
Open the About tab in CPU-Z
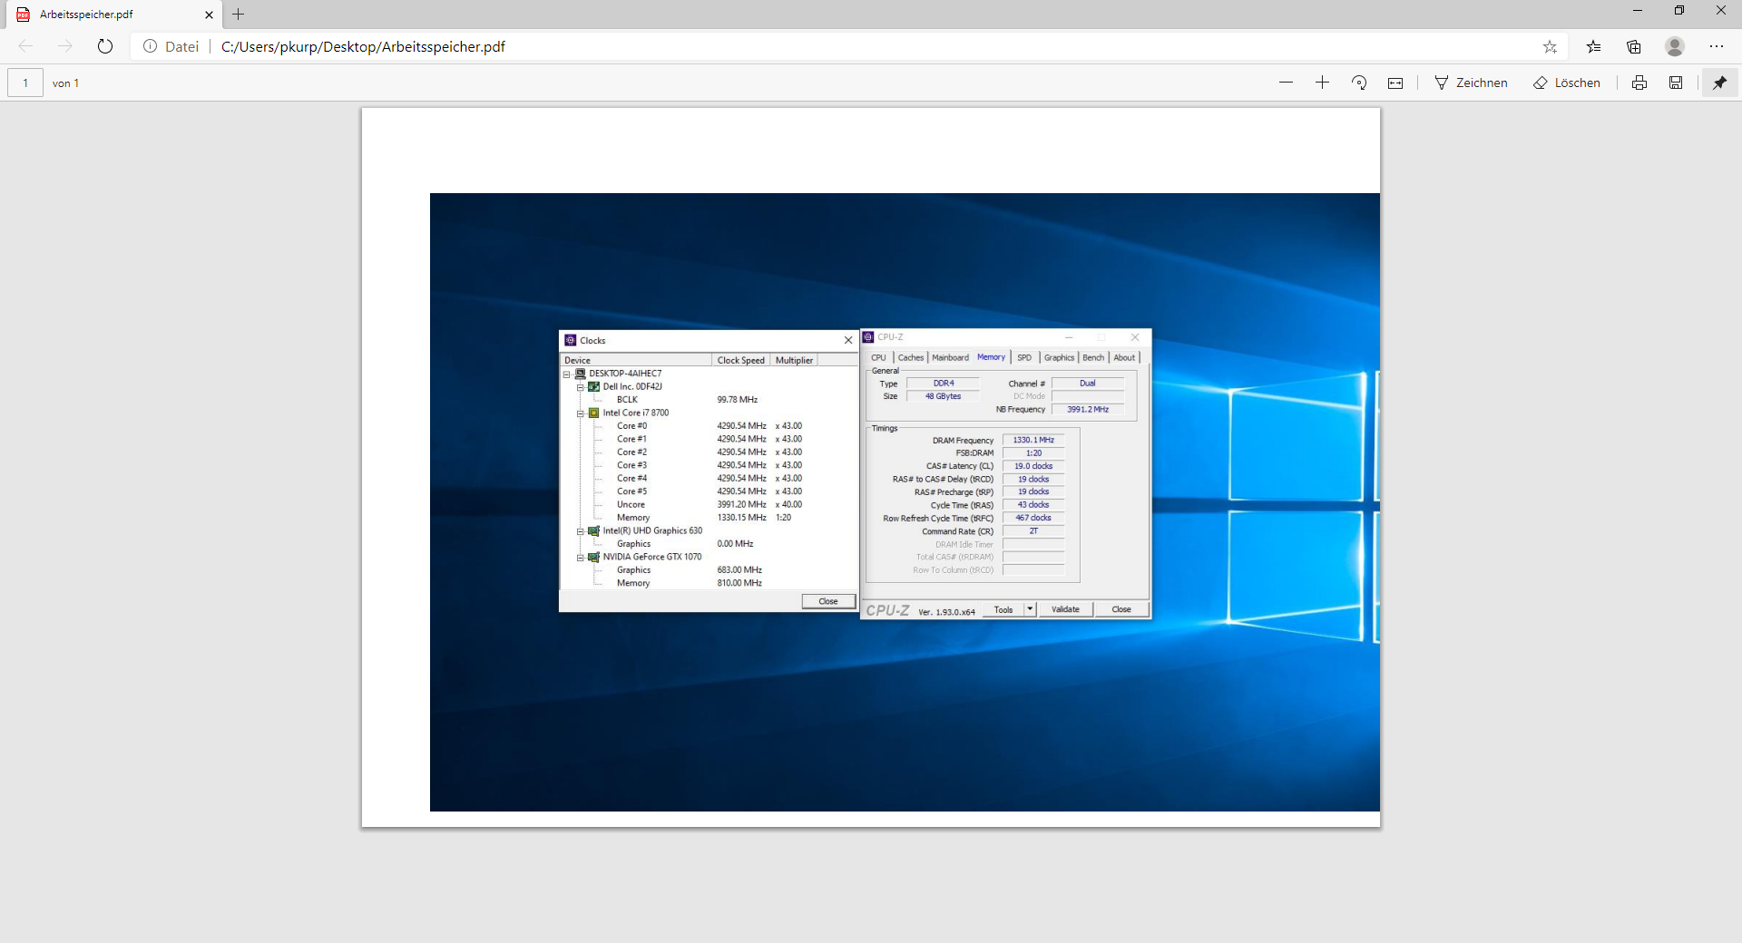click(x=1124, y=358)
